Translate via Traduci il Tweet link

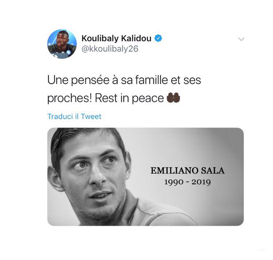pyautogui.click(x=74, y=117)
